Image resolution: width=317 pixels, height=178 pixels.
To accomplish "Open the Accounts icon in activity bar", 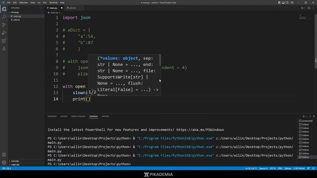I will [4, 155].
